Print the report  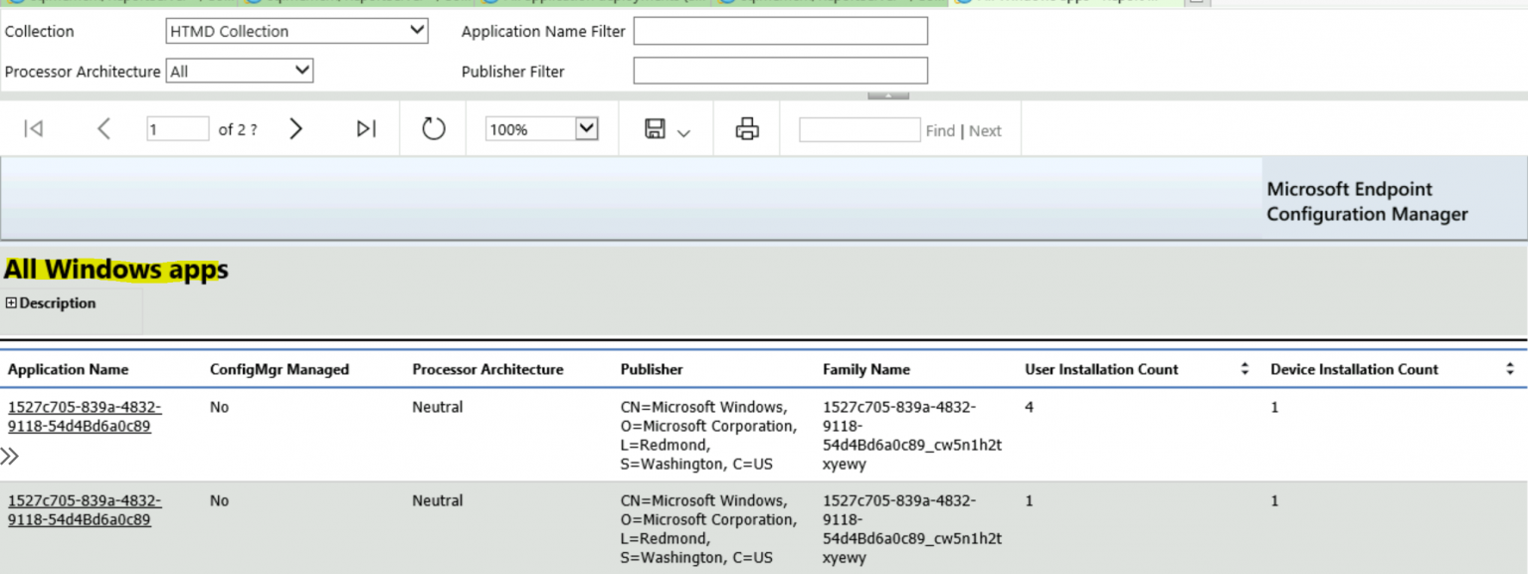click(x=747, y=129)
